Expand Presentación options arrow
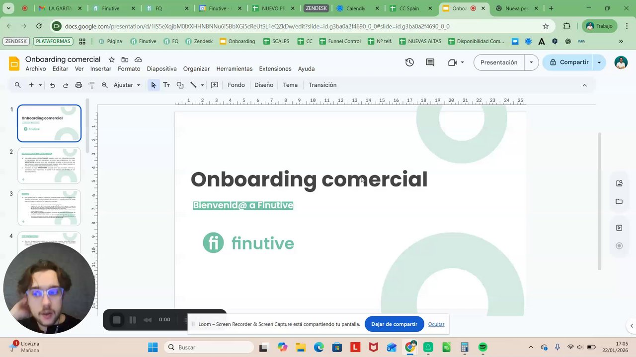636x357 pixels. click(x=531, y=62)
